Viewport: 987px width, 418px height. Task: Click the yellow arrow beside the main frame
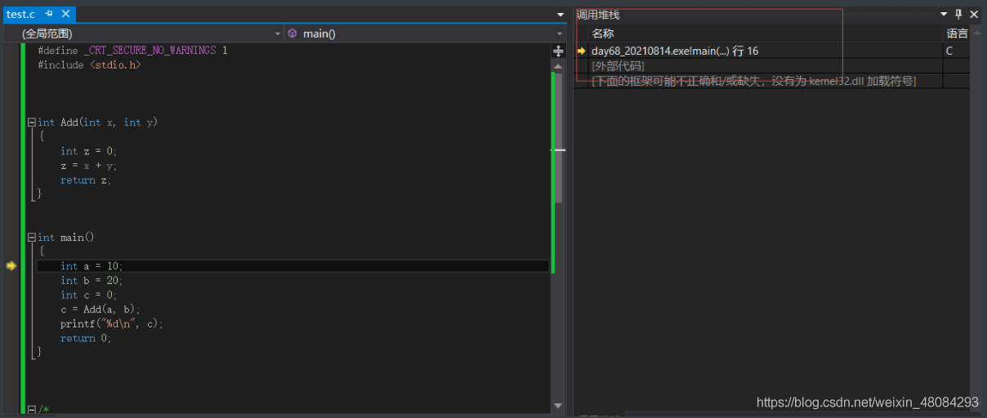(581, 51)
